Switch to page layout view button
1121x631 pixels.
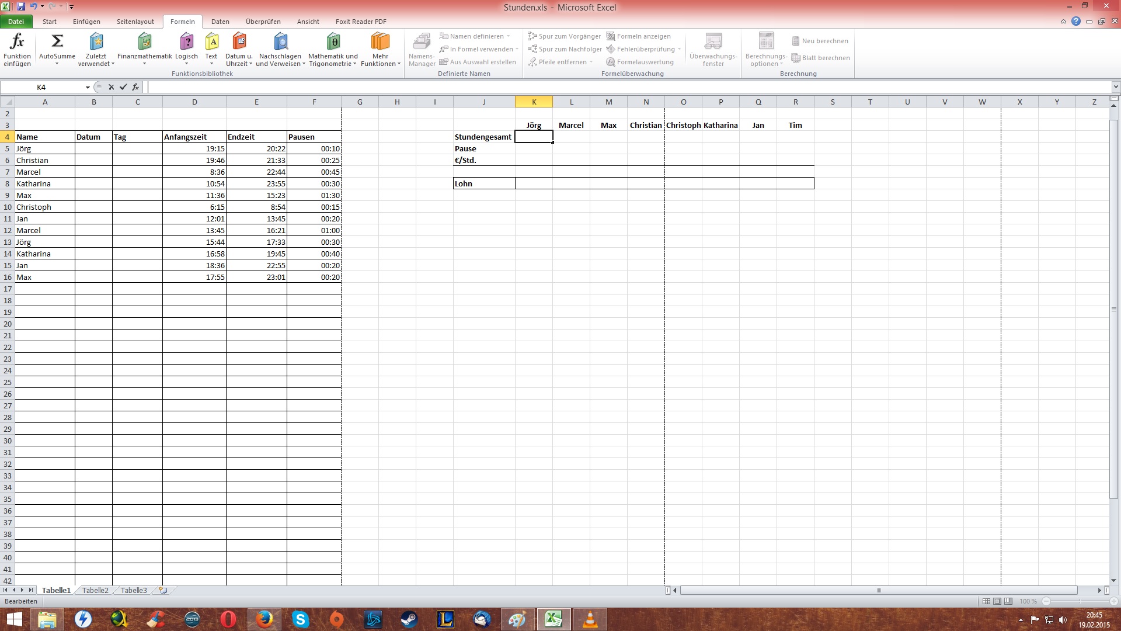(997, 601)
